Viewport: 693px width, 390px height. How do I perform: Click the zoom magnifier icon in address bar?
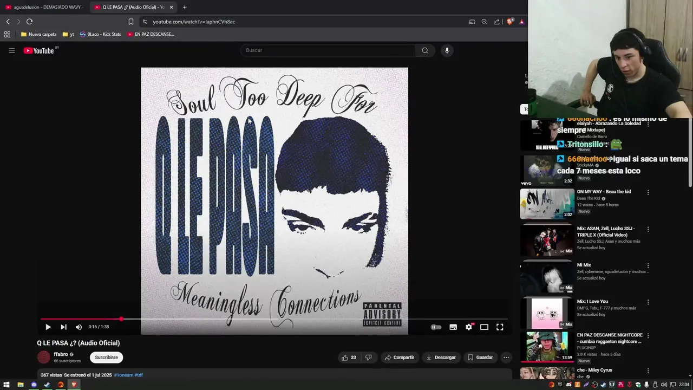click(x=484, y=22)
